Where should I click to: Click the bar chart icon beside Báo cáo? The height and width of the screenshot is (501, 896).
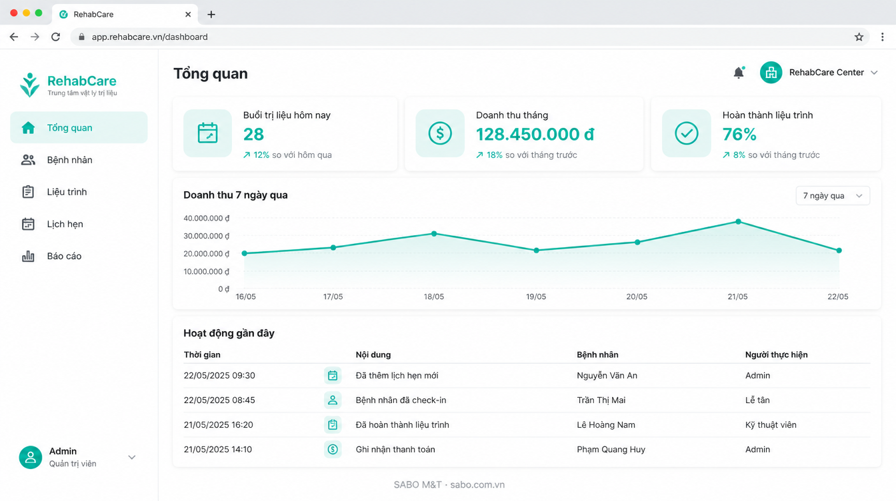tap(28, 256)
